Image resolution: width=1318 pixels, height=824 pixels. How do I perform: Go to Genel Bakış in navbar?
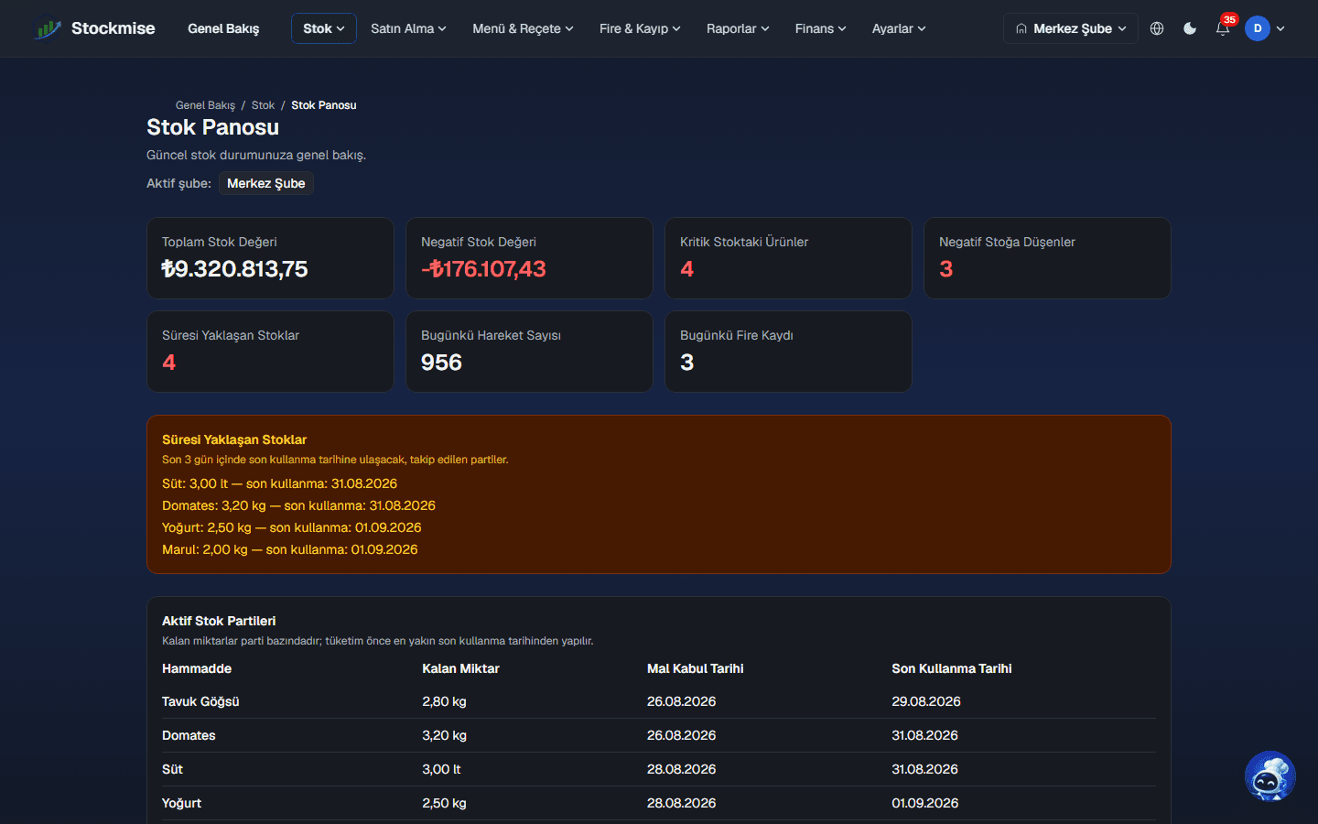223,28
